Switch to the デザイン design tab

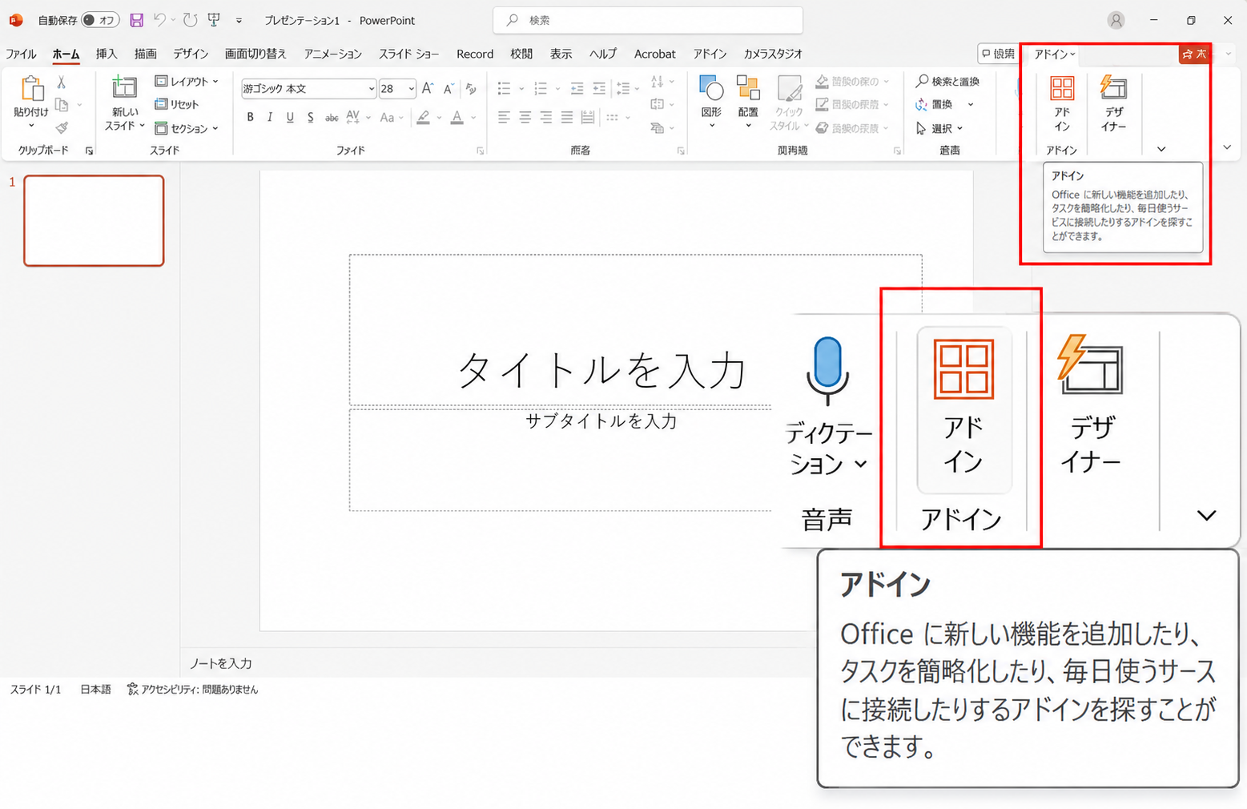(x=191, y=54)
